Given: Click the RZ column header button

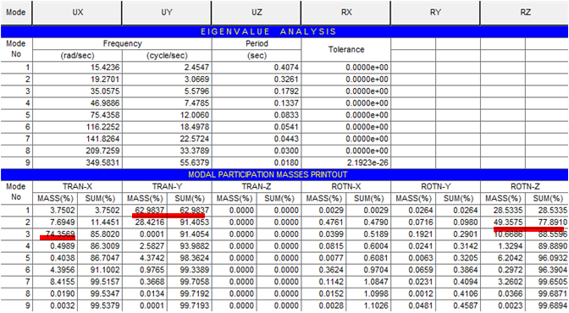Looking at the screenshot, I should pyautogui.click(x=525, y=13).
